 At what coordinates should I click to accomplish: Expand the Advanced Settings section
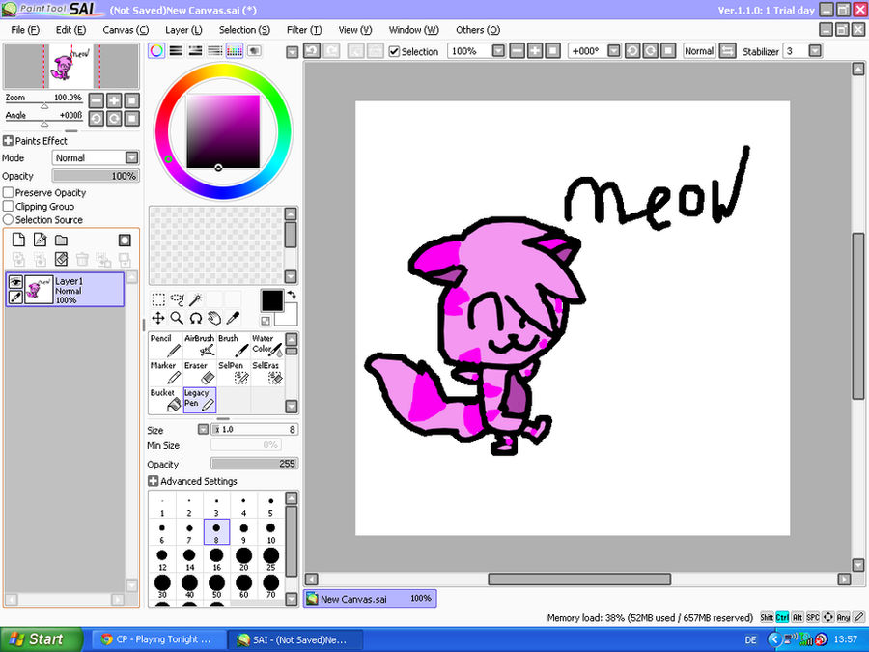(153, 481)
